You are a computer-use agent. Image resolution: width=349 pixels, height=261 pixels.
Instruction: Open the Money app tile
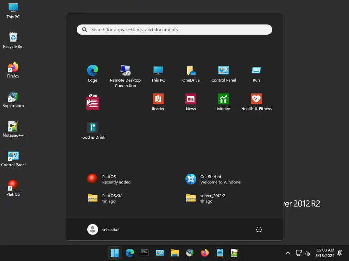click(224, 102)
